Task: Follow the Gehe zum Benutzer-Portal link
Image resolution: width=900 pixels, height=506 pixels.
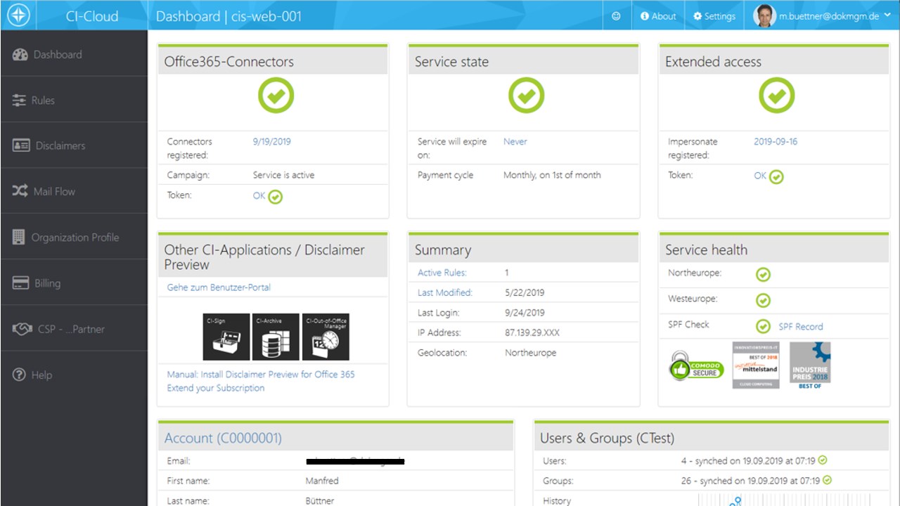Action: click(219, 287)
